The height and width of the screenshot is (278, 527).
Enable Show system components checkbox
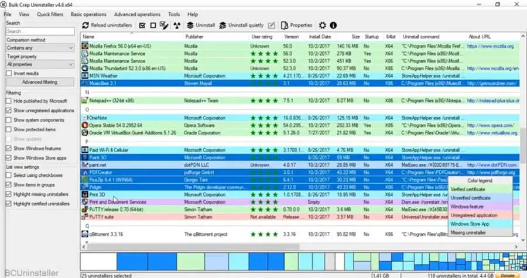(9, 120)
